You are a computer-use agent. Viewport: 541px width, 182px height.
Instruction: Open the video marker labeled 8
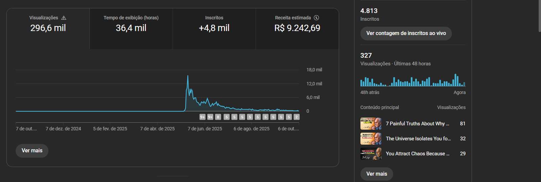coord(218,117)
